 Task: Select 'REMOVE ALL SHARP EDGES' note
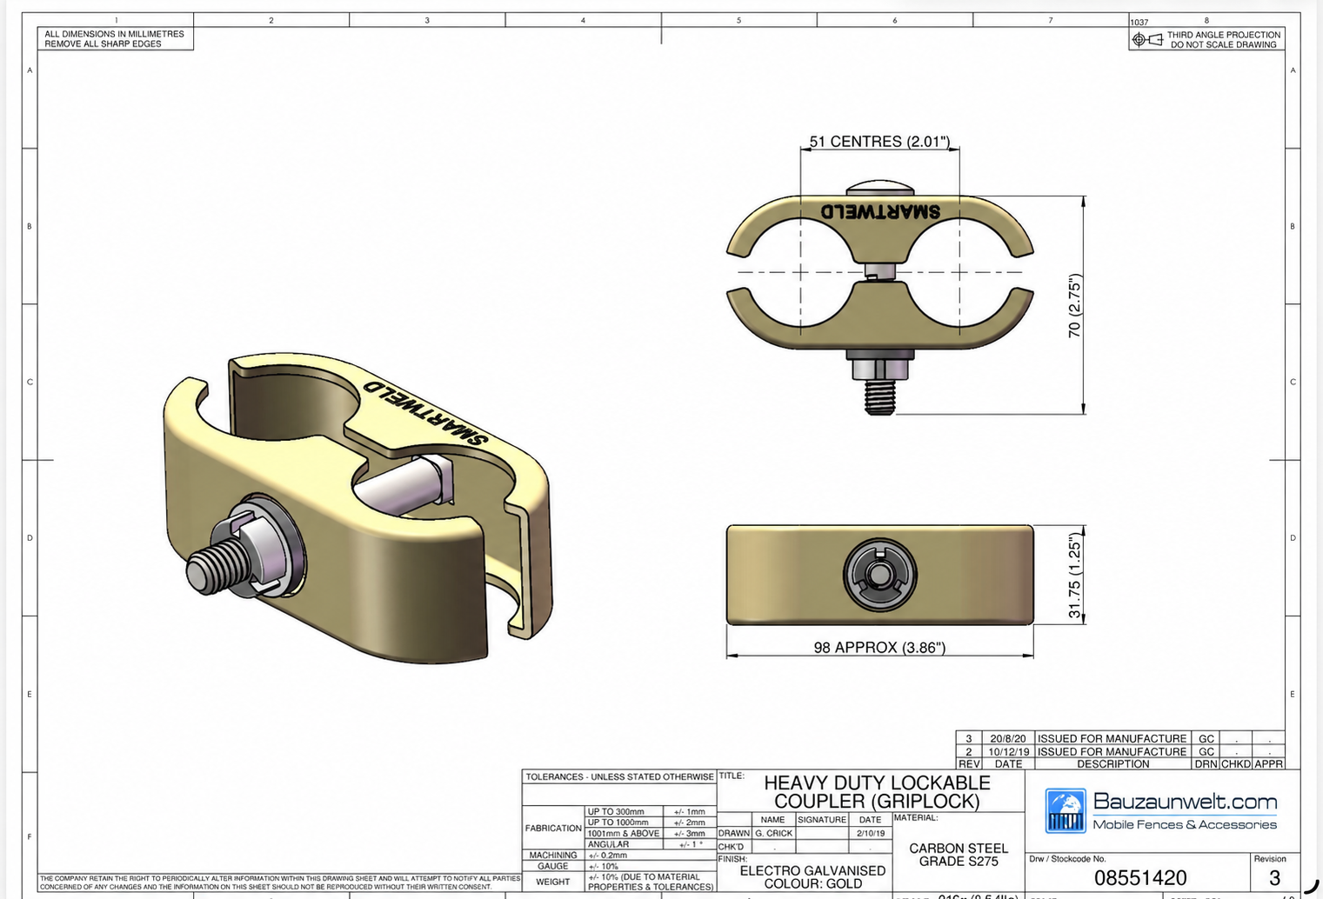[103, 43]
